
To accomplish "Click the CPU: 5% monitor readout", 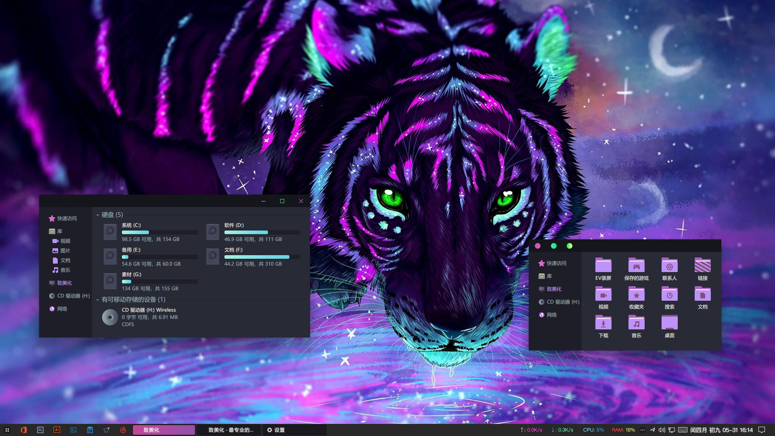I will pyautogui.click(x=593, y=430).
